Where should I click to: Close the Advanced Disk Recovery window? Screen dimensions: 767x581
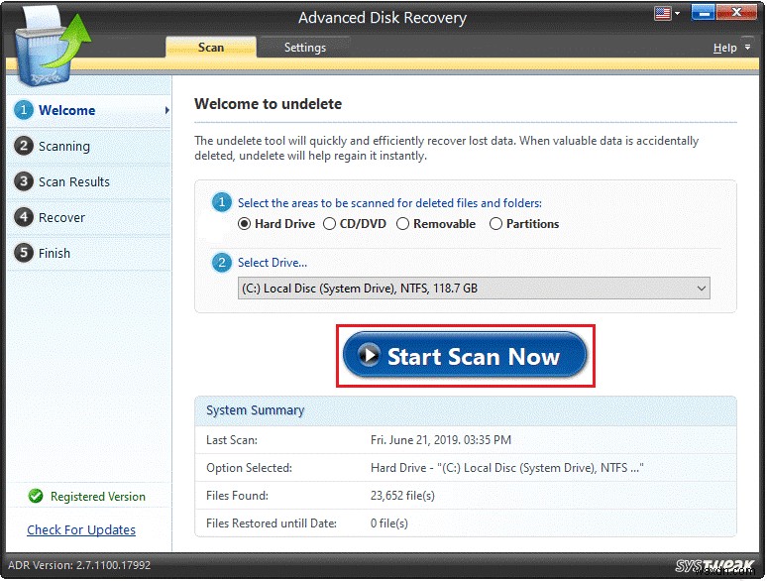[736, 13]
